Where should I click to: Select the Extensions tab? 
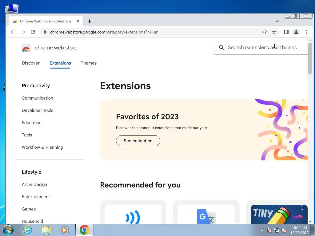60,63
